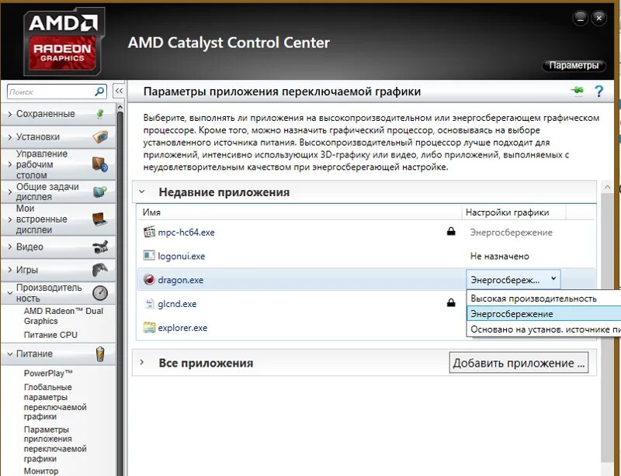Click the Производительность gauge icon

[x=100, y=293]
